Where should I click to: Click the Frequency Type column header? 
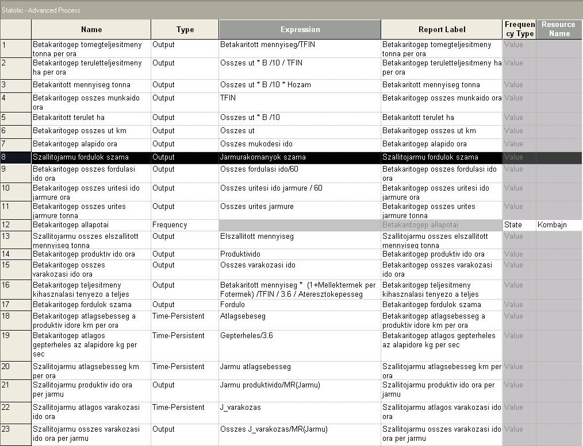point(519,29)
